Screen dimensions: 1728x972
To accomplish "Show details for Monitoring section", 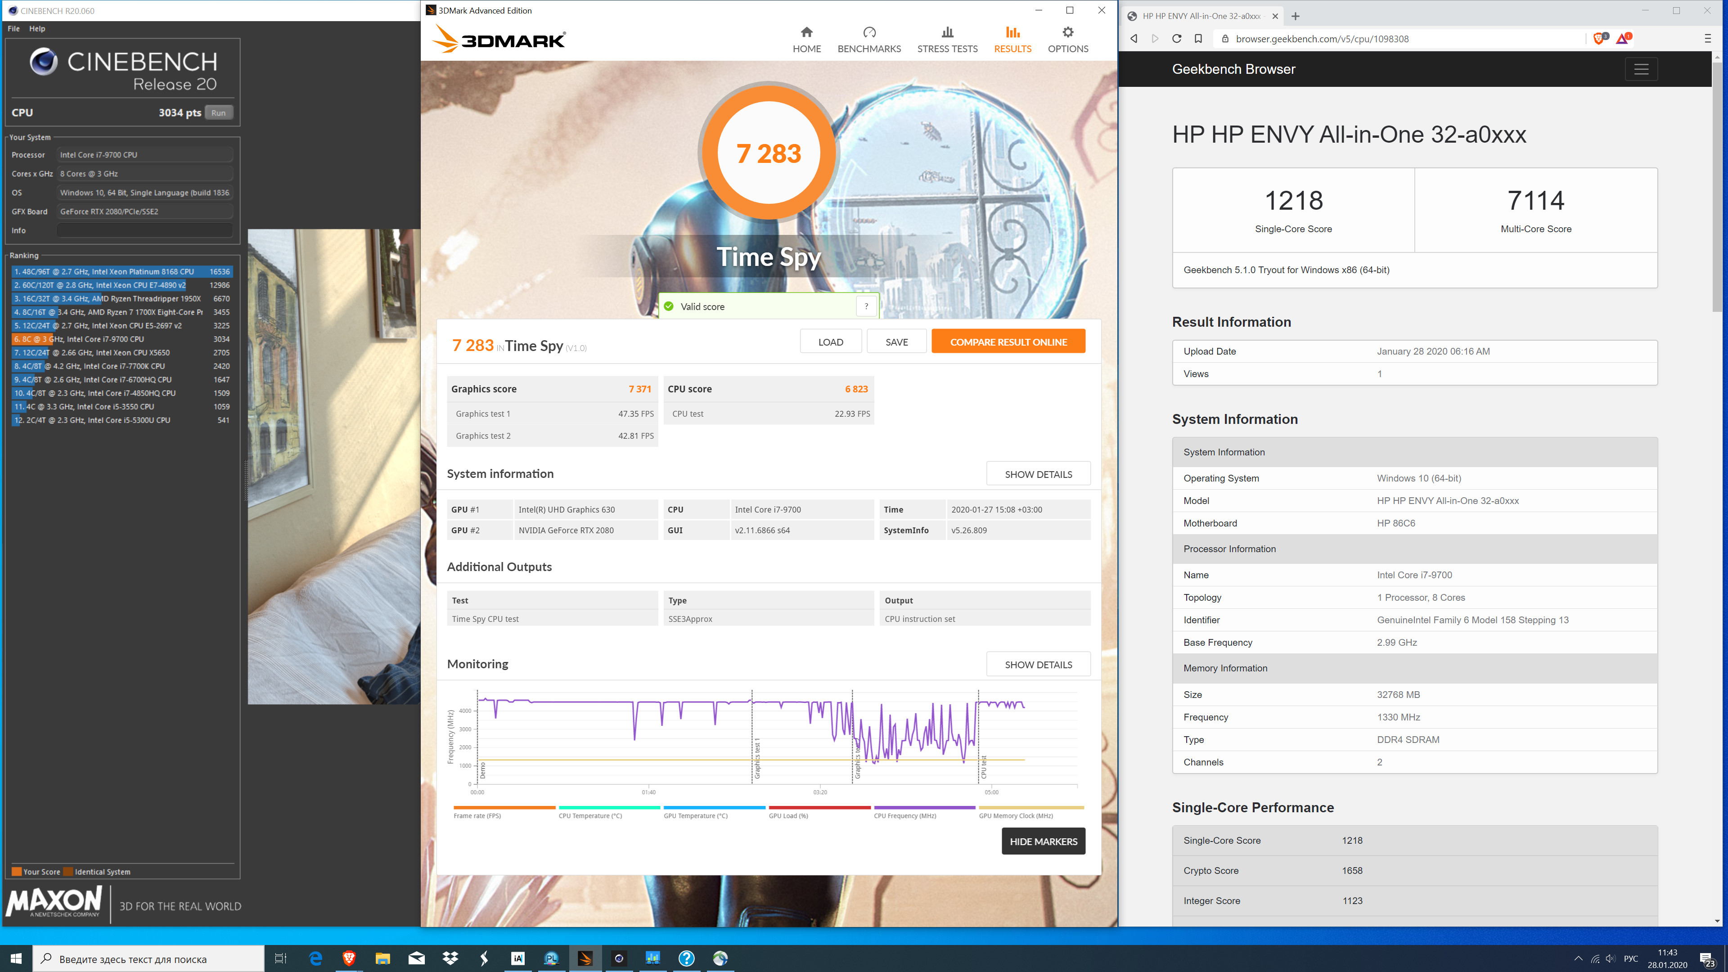I will coord(1038,664).
